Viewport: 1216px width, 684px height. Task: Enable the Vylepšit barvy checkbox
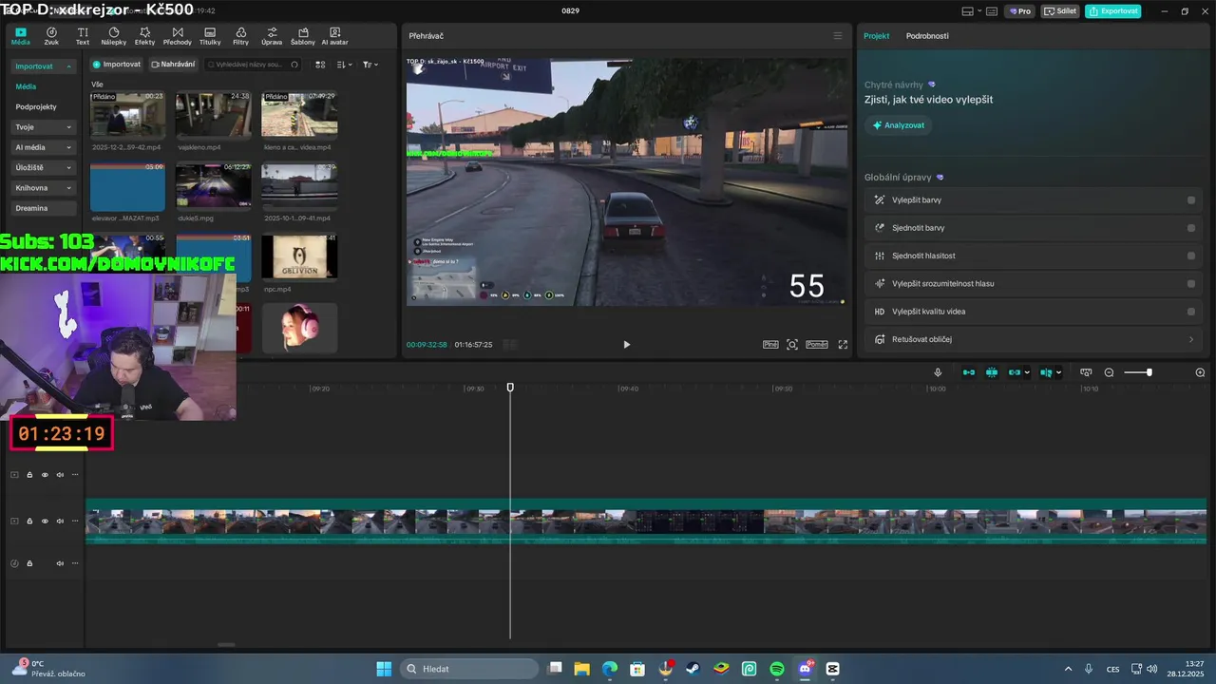[1191, 200]
